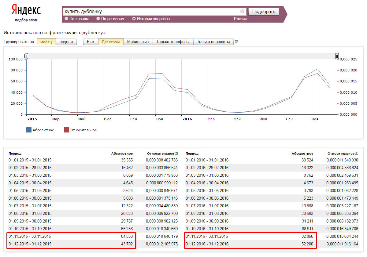Viewport: 367px width, 257px height.
Task: Click the 2016 label on the chart axis
Action: [x=187, y=119]
